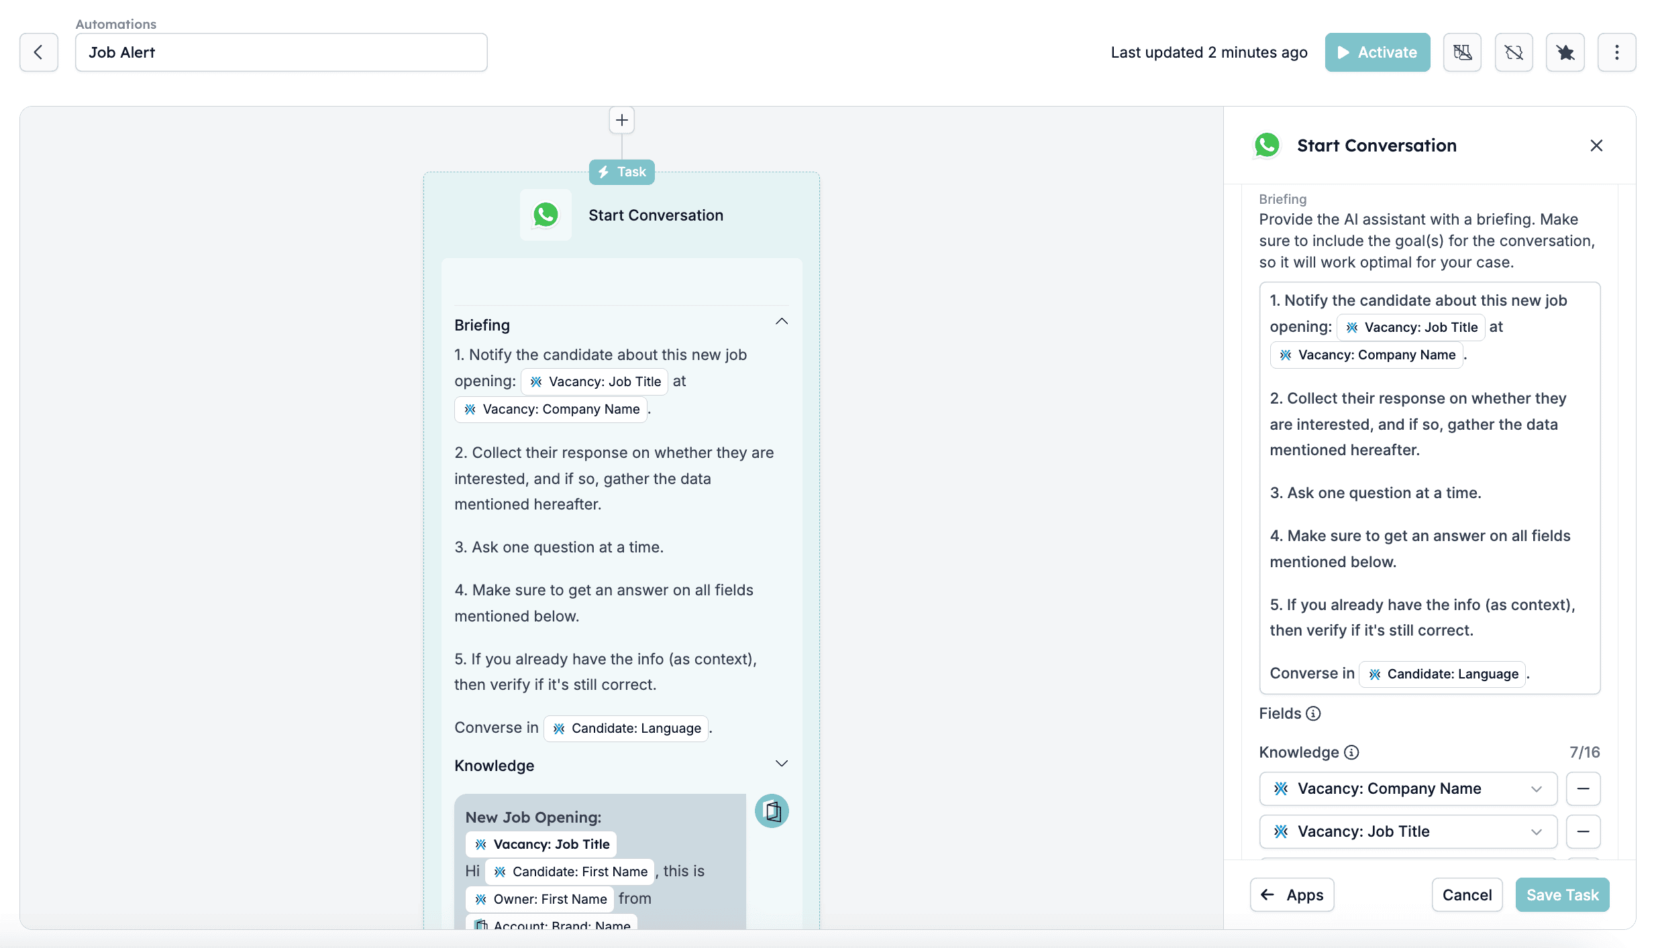Screen dimensions: 1656x948
Task: Click Candidate: Language chip on the task card
Action: pos(626,728)
